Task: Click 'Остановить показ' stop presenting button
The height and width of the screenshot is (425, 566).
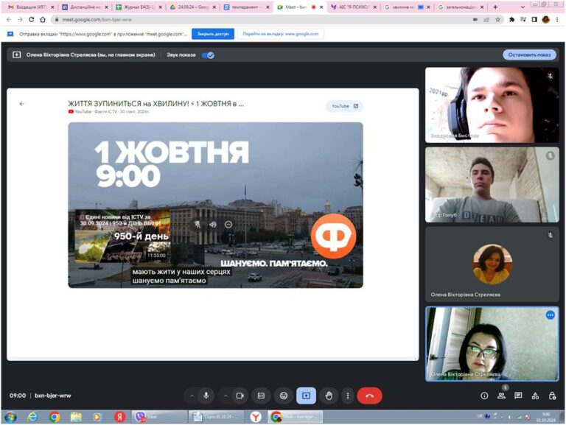Action: [529, 55]
